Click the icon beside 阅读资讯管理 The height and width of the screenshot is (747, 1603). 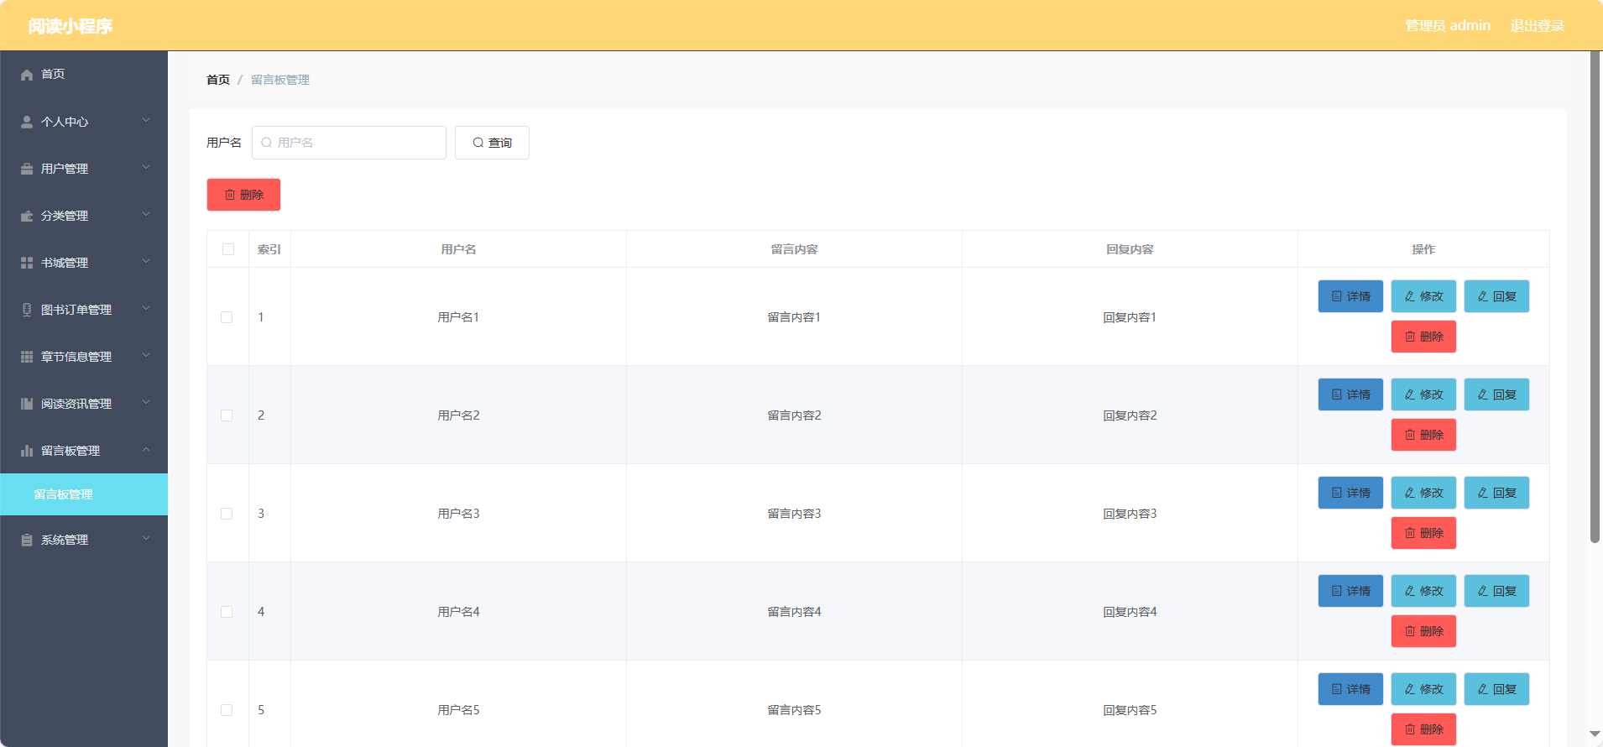point(27,404)
